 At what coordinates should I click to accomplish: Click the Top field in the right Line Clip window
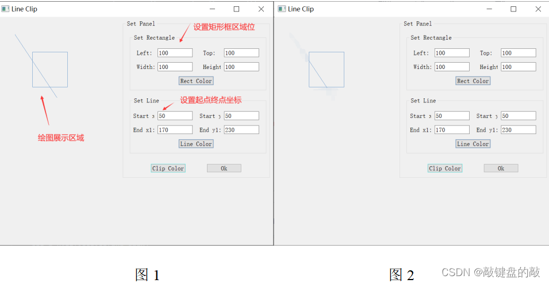tap(519, 53)
